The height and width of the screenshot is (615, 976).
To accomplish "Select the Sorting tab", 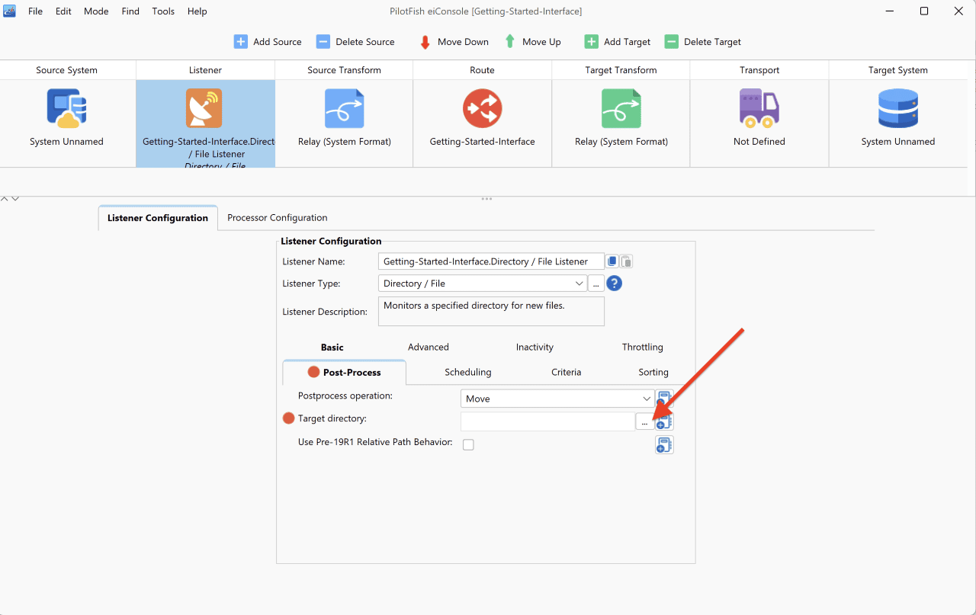I will 653,372.
